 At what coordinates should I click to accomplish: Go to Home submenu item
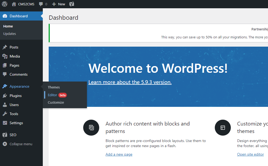point(8,26)
